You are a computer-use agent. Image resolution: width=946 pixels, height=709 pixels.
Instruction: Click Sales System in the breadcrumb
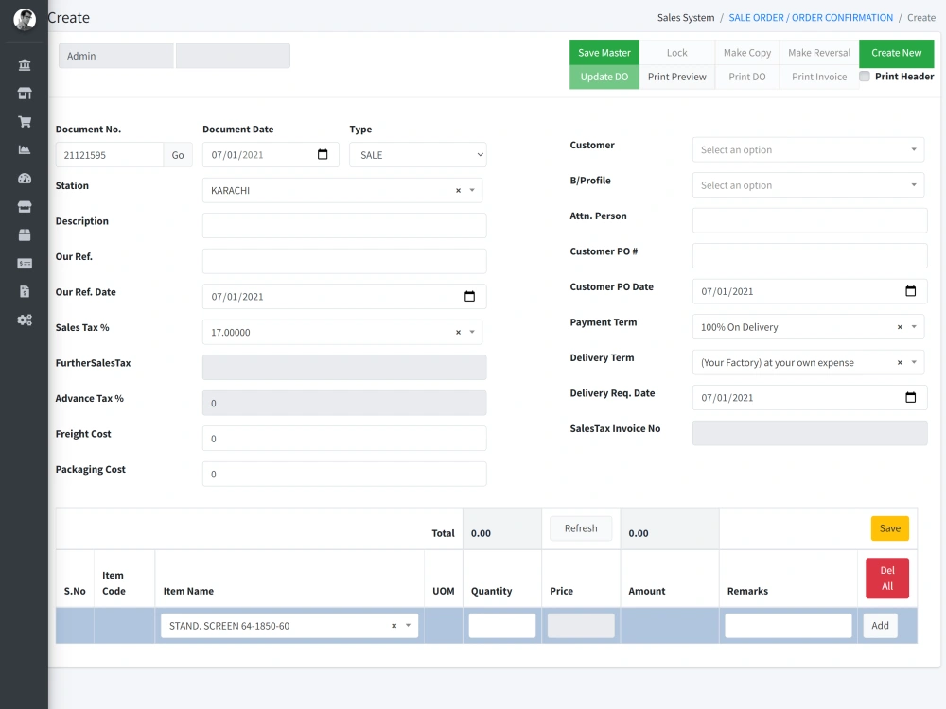coord(686,17)
